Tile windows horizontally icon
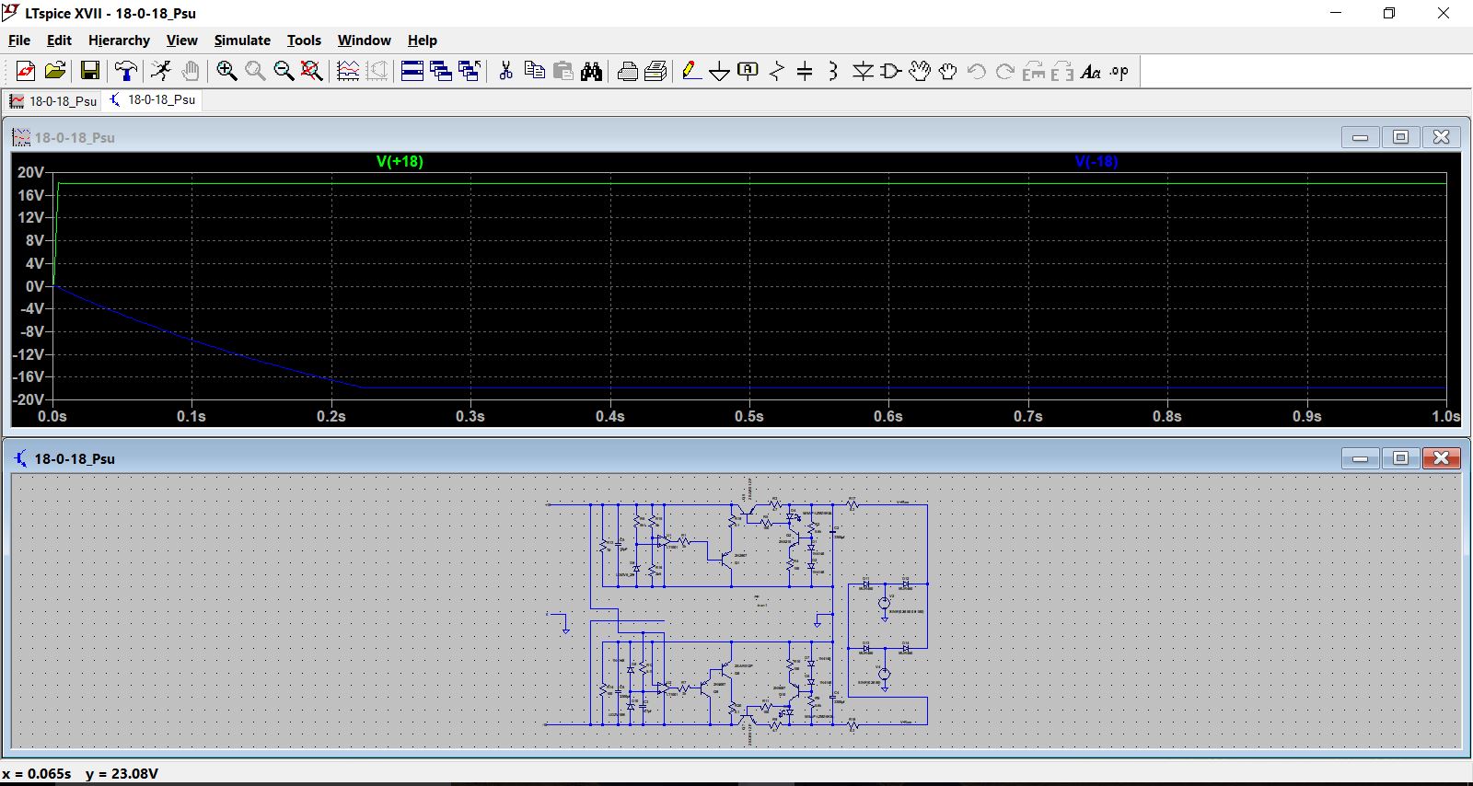1473x786 pixels. click(x=412, y=71)
